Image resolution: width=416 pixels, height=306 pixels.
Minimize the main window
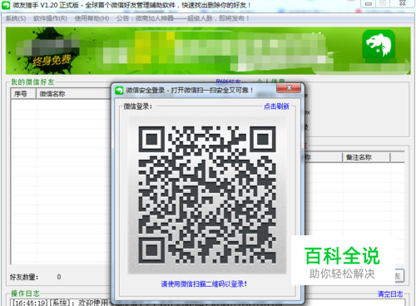[369, 3]
